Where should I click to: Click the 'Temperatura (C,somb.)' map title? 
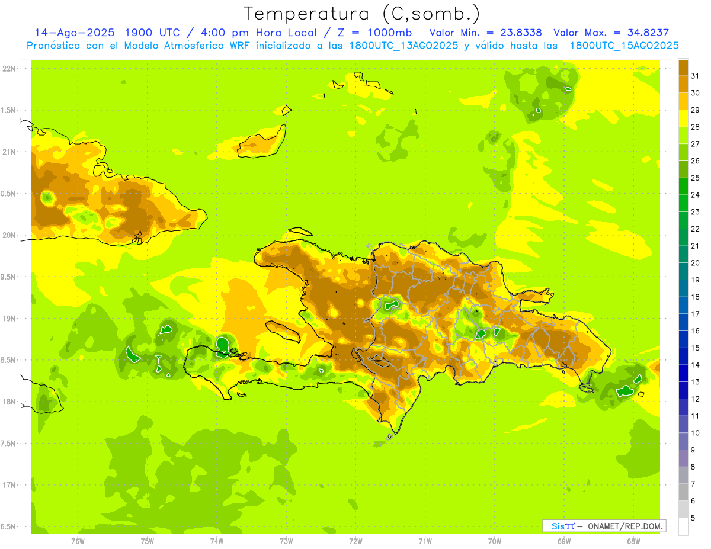(362, 14)
